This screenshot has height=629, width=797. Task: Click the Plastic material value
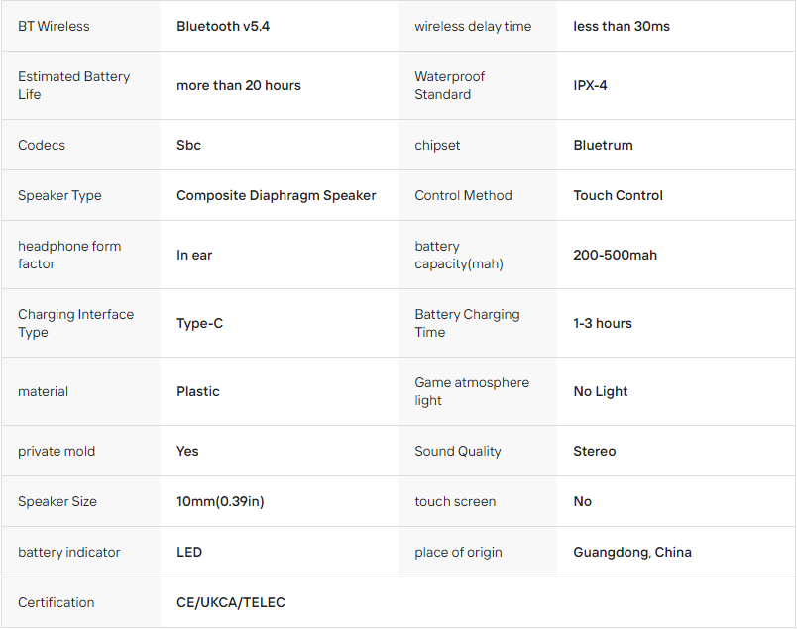(x=197, y=391)
